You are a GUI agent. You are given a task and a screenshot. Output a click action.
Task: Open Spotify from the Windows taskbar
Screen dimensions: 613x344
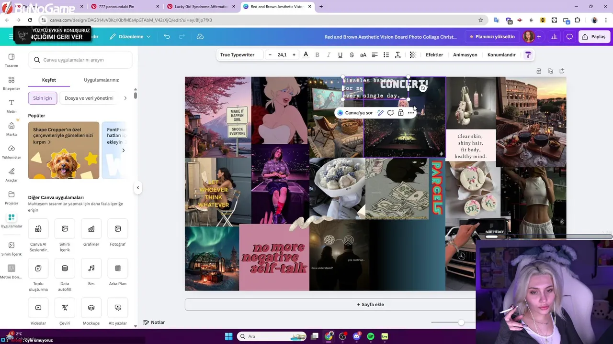click(x=371, y=336)
